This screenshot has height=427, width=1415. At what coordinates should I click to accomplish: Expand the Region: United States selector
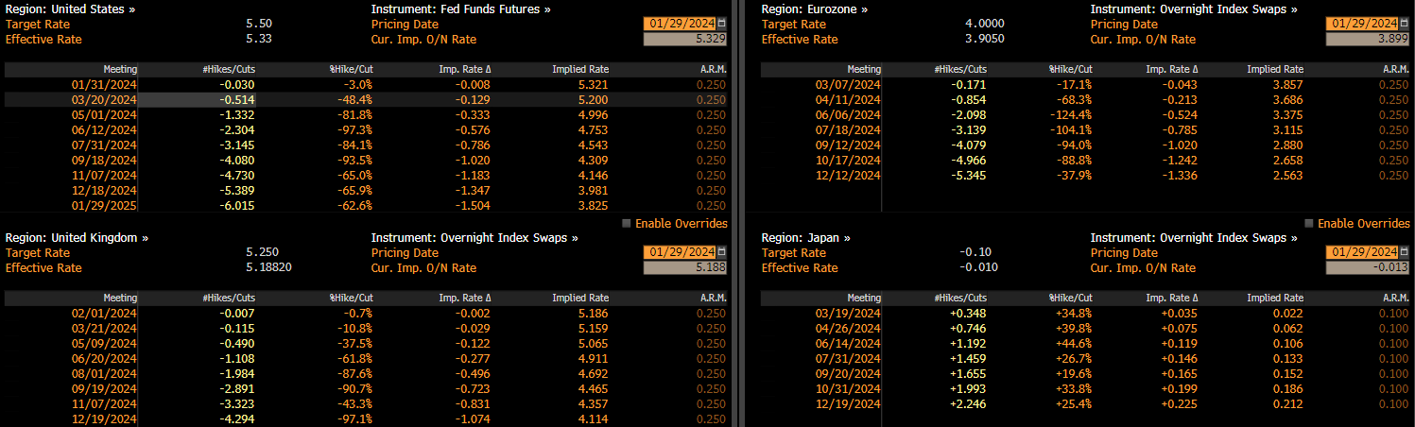click(71, 9)
